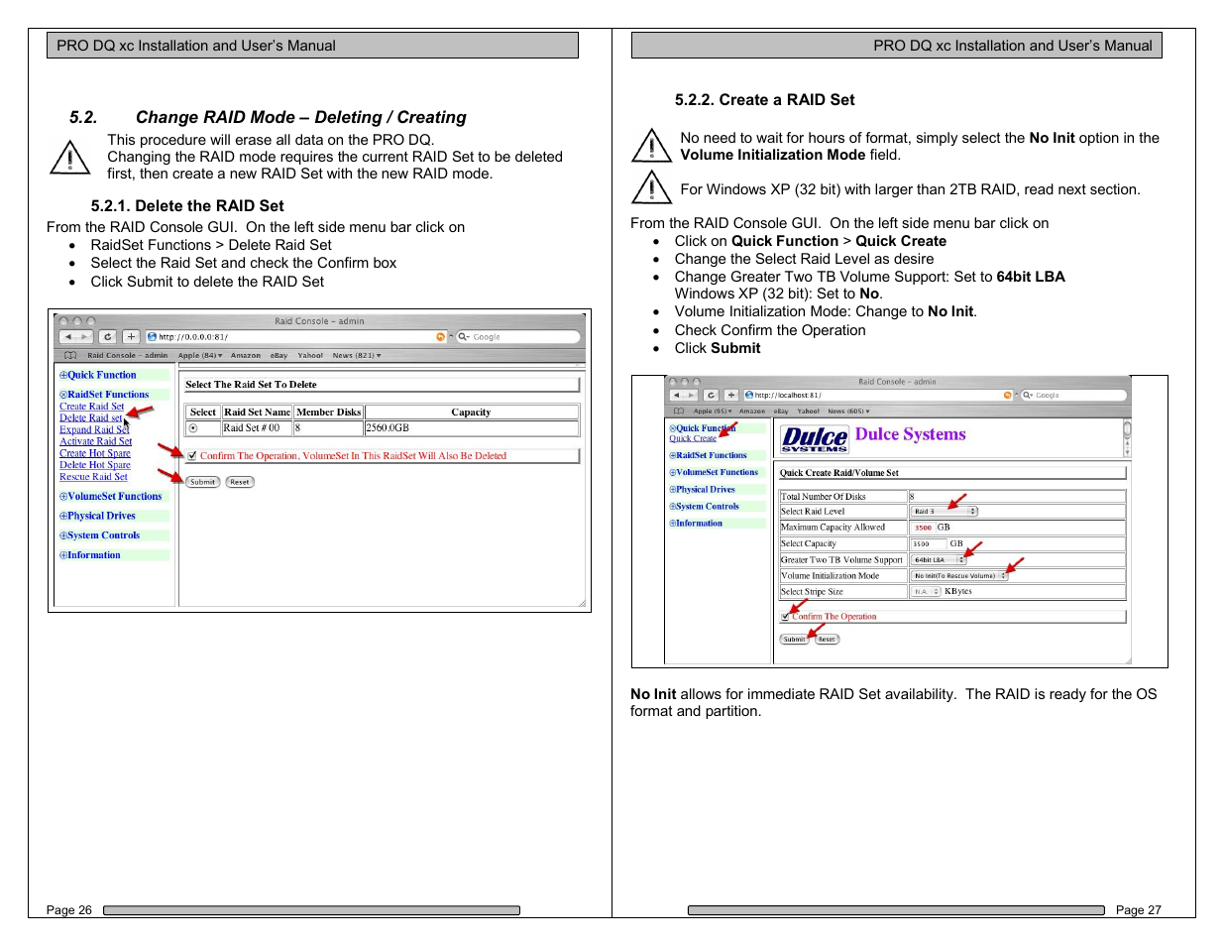Toggle 'VolumeSet In This RaidSet Will Also Be Deleted' checkbox
1224x946 pixels.
pyautogui.click(x=192, y=456)
